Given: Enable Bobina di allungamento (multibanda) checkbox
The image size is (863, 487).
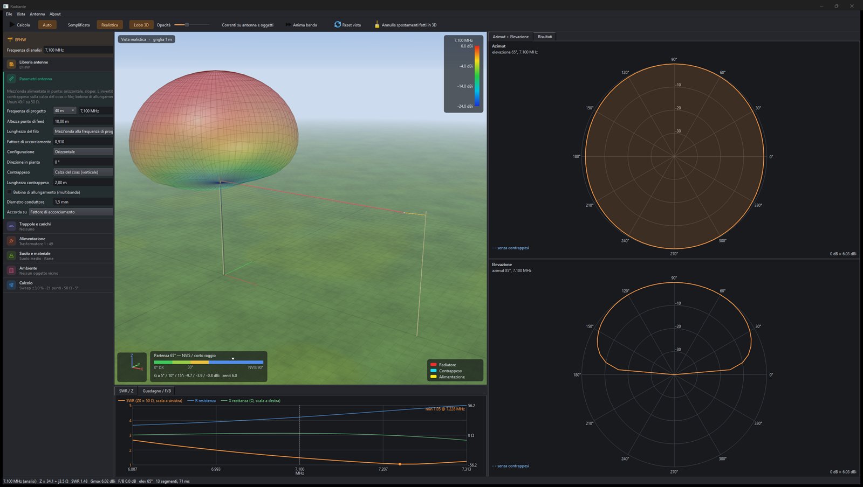Looking at the screenshot, I should tap(9, 192).
